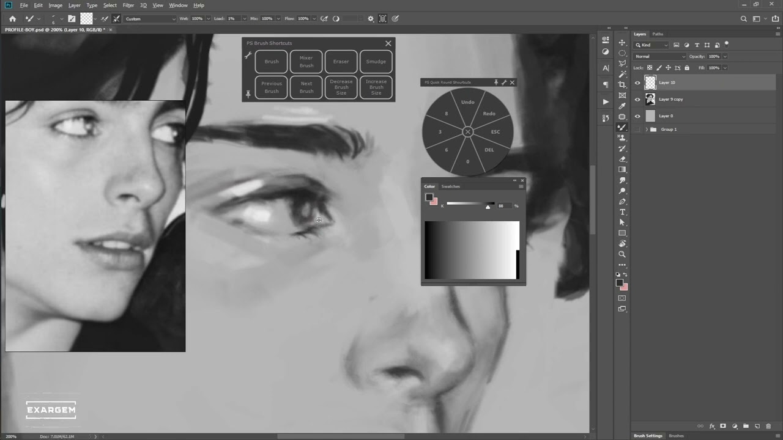Toggle visibility of Layer 0
The width and height of the screenshot is (783, 440).
637,116
